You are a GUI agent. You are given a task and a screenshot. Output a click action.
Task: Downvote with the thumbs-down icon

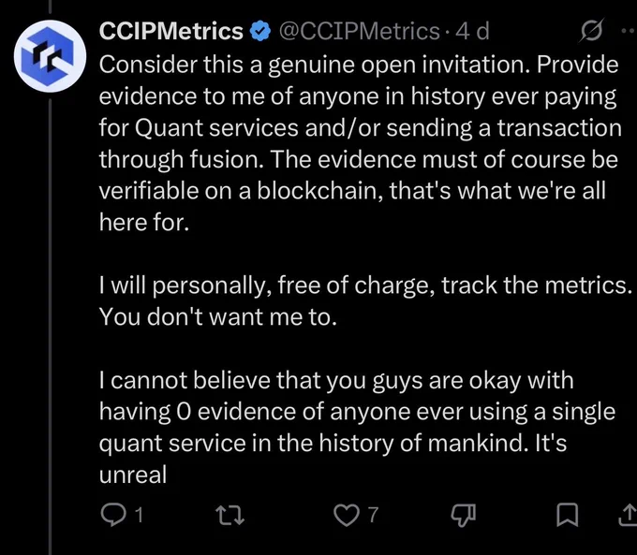tap(463, 515)
